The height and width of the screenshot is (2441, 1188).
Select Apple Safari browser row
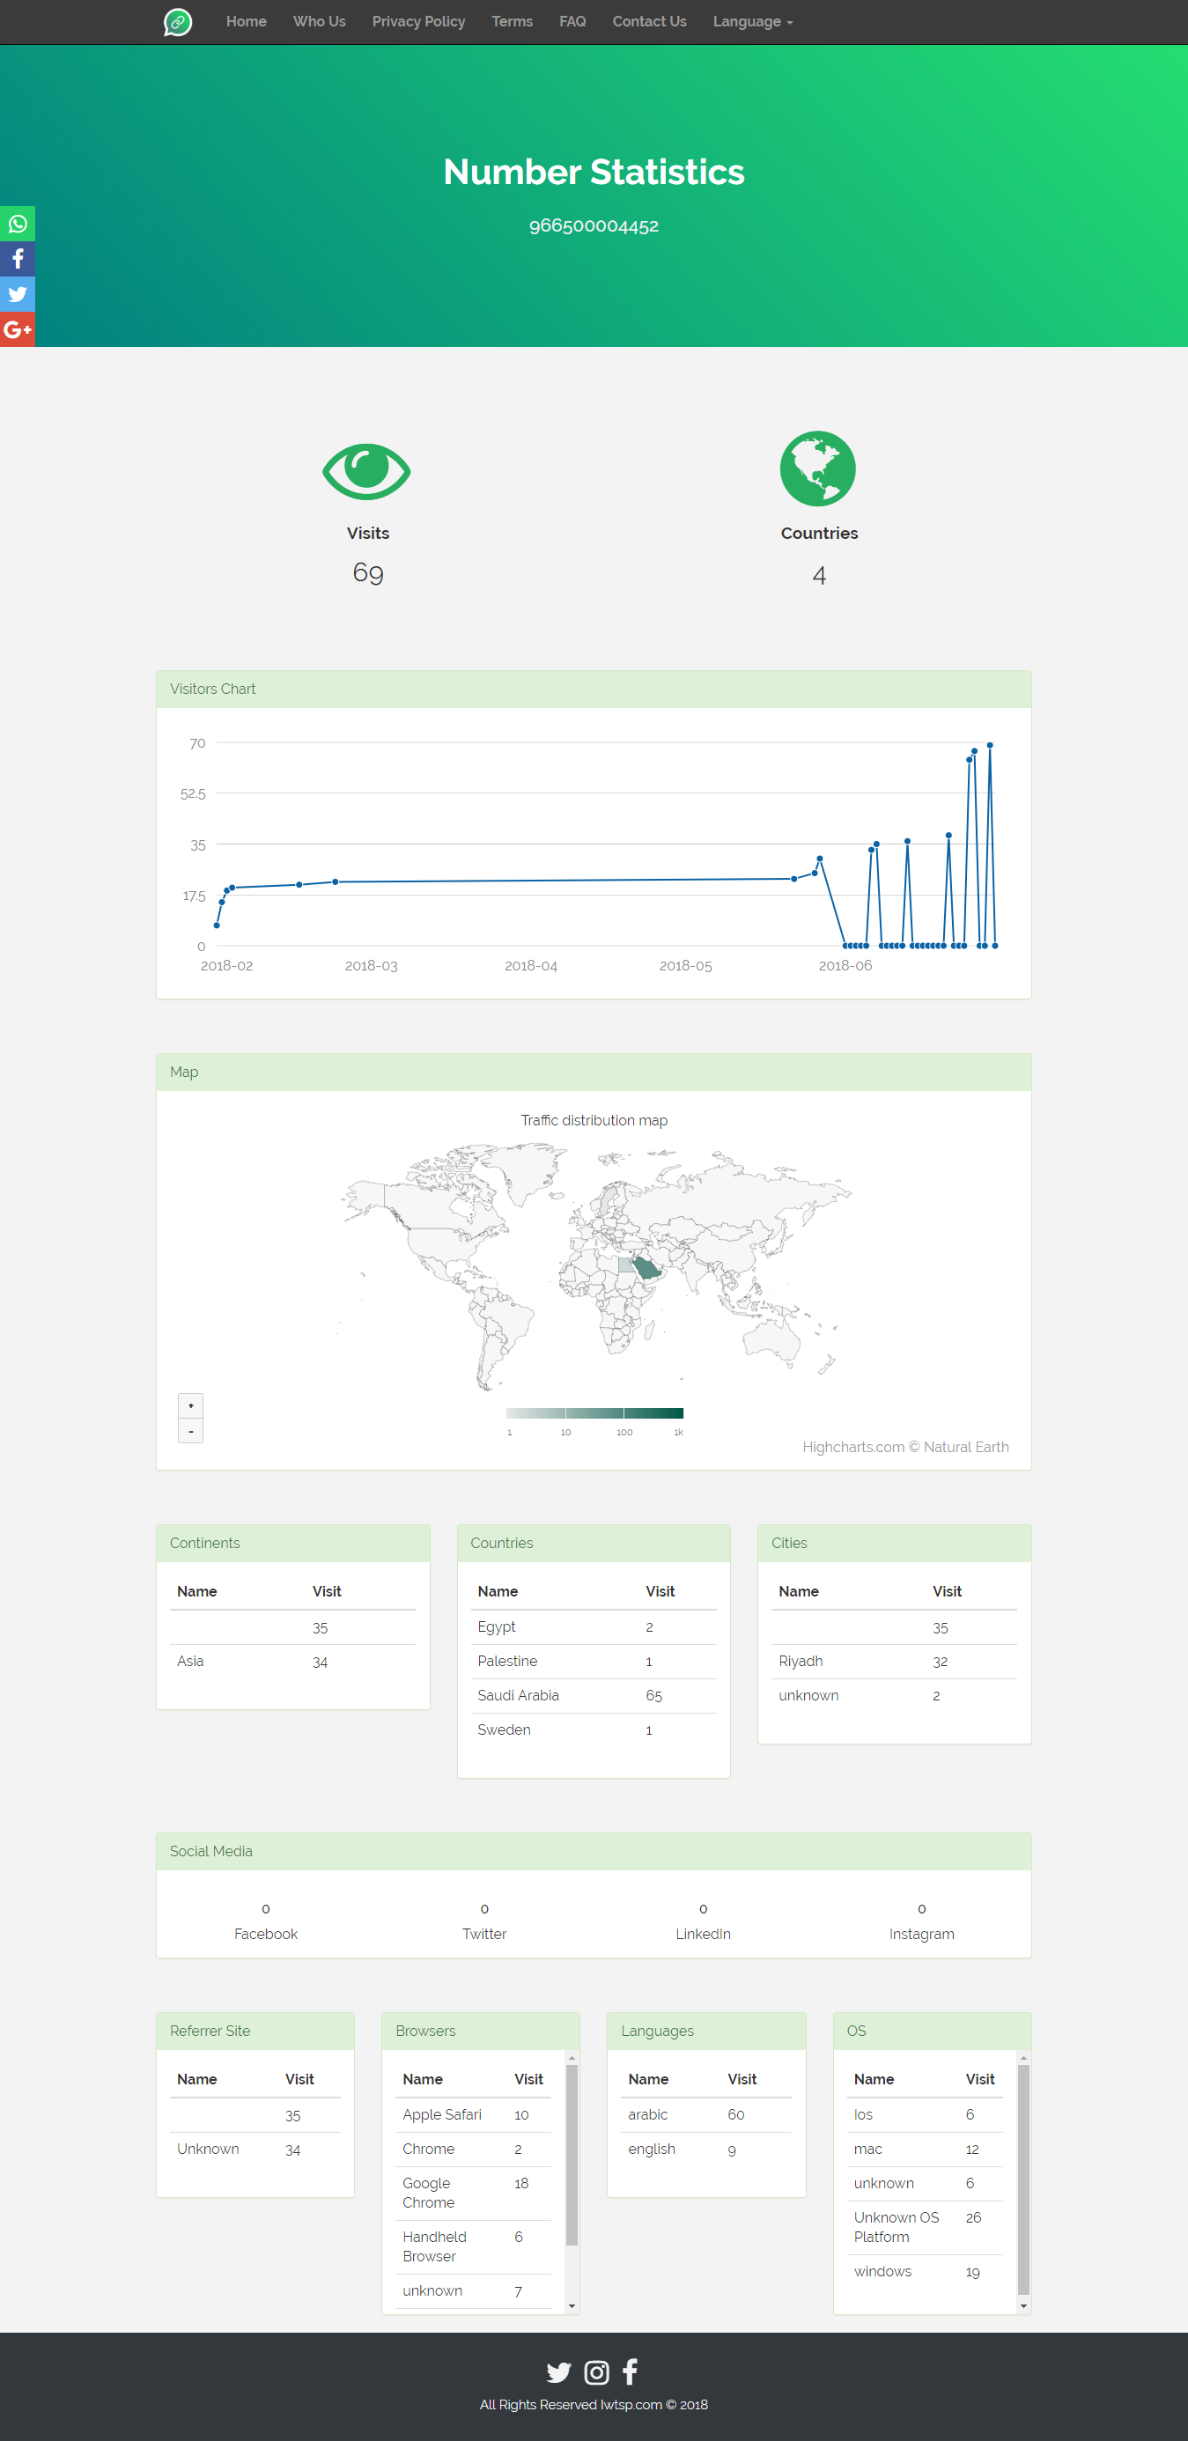[x=473, y=2115]
